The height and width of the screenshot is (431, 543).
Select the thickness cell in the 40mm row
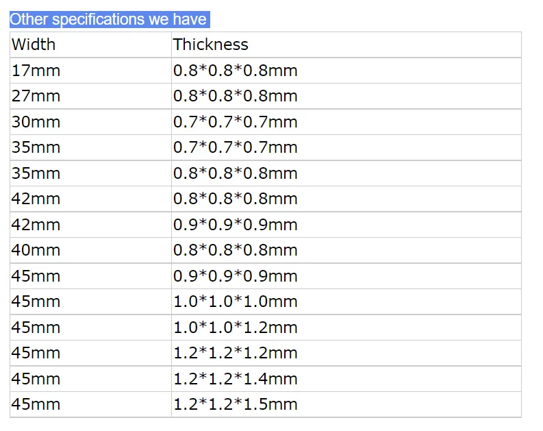coord(235,251)
